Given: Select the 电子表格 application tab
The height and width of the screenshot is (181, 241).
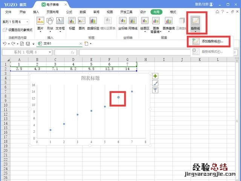Looking at the screenshot, I should 52,5.
